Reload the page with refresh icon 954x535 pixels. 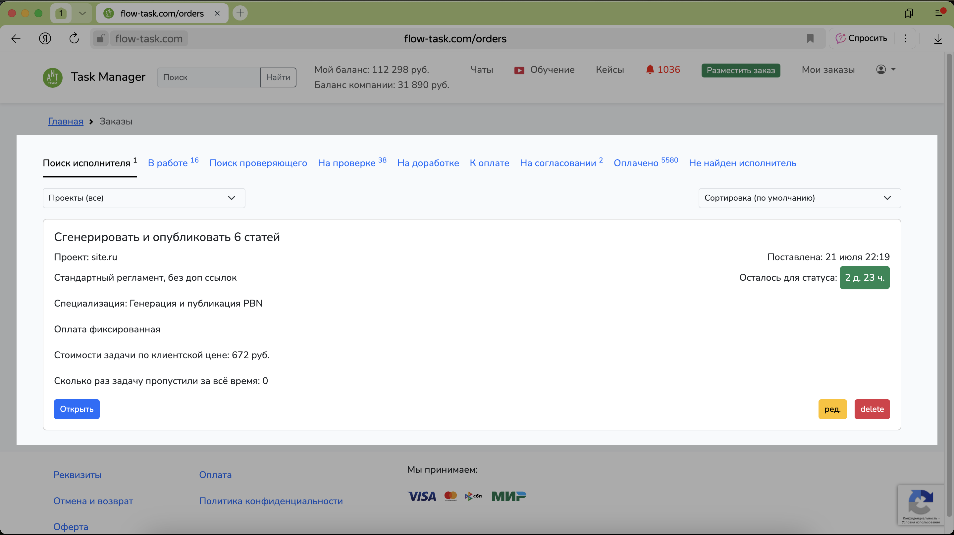[x=74, y=38]
